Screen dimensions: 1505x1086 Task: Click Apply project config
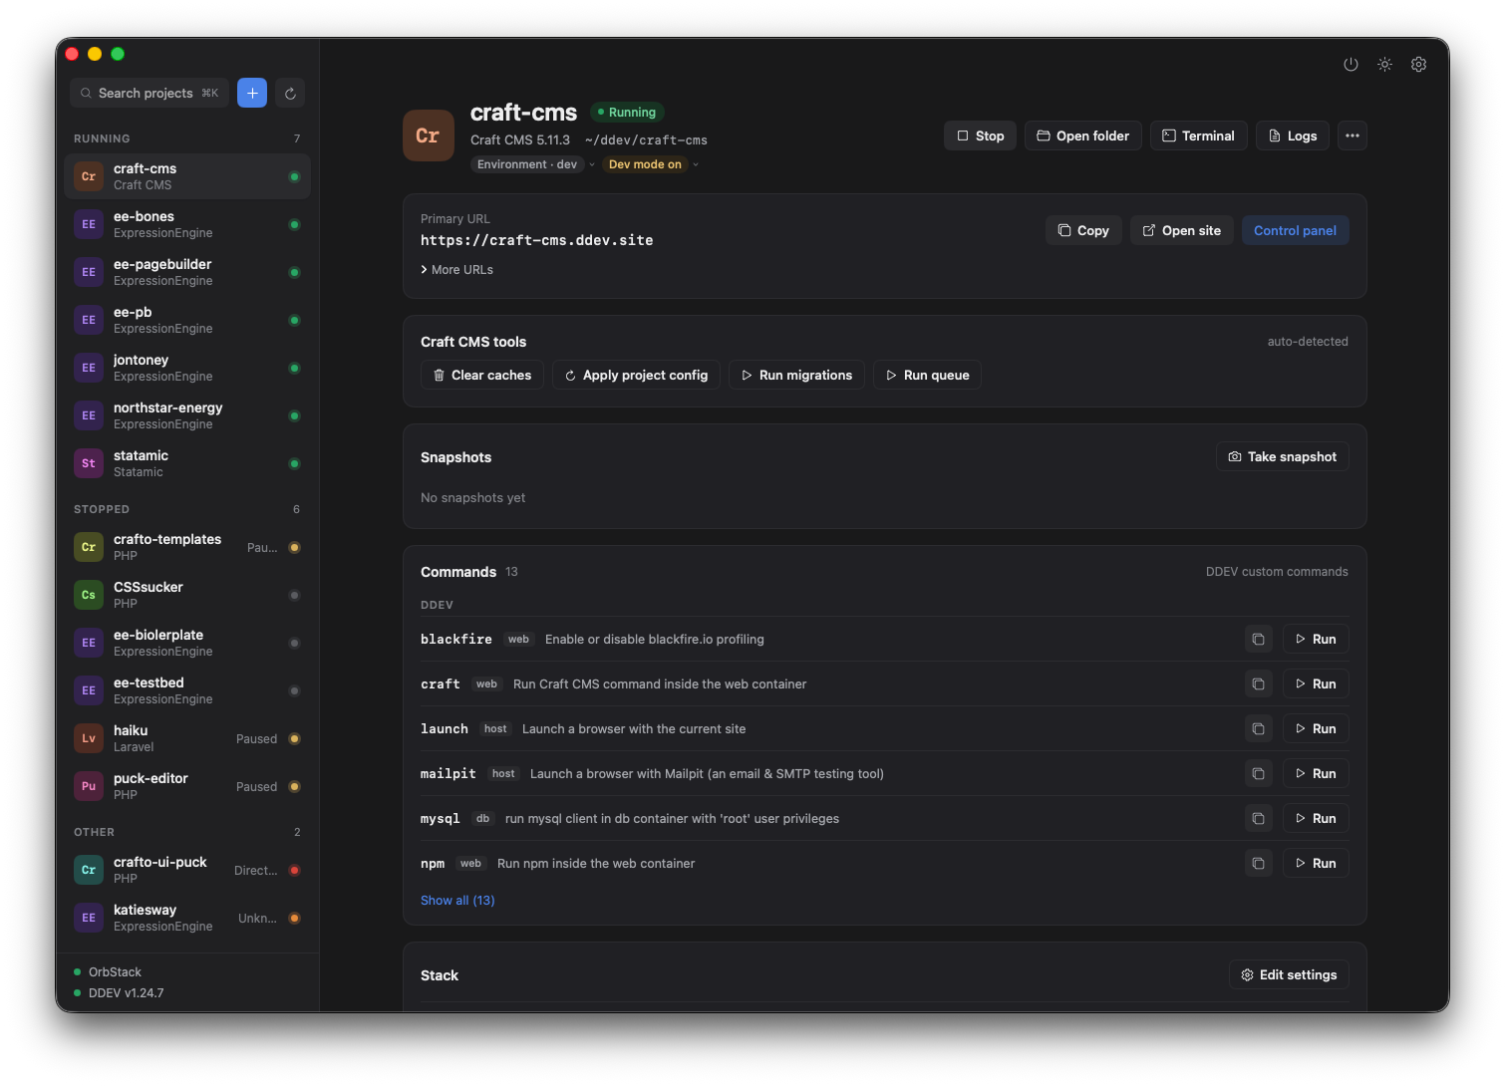[x=636, y=375]
